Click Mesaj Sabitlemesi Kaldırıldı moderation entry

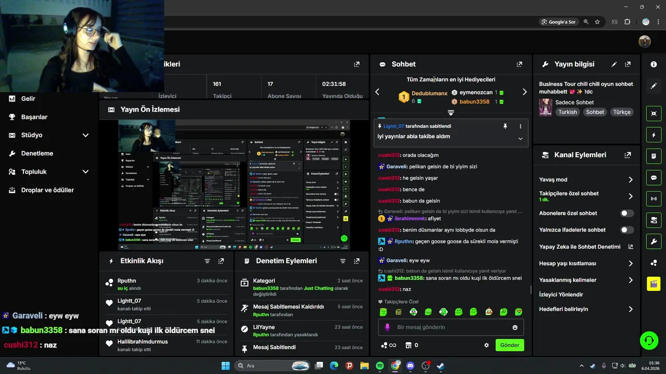click(301, 310)
